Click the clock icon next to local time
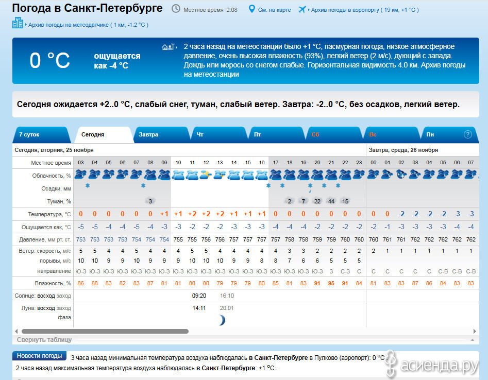Viewport: 488px width, 380px height. point(176,9)
